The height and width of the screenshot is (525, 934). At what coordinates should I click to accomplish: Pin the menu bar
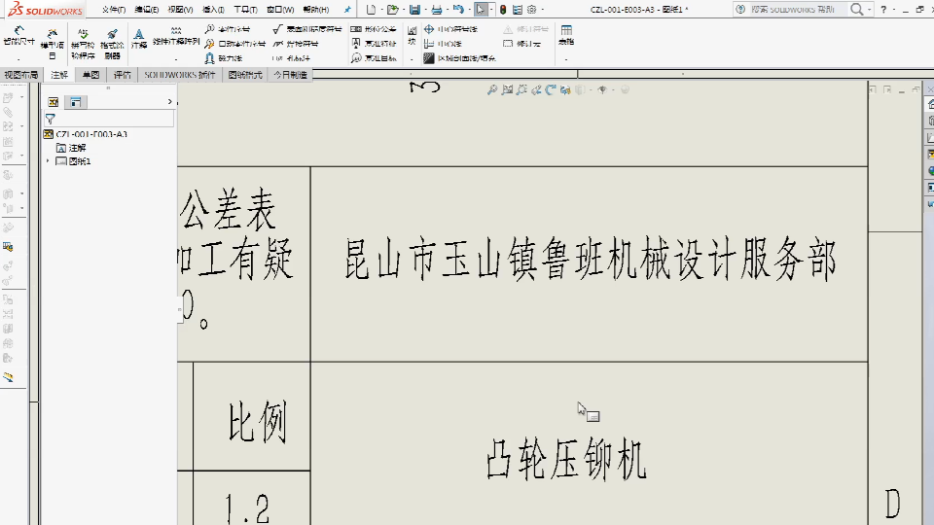(347, 10)
